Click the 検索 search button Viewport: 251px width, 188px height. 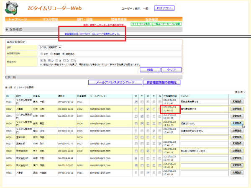[150, 70]
